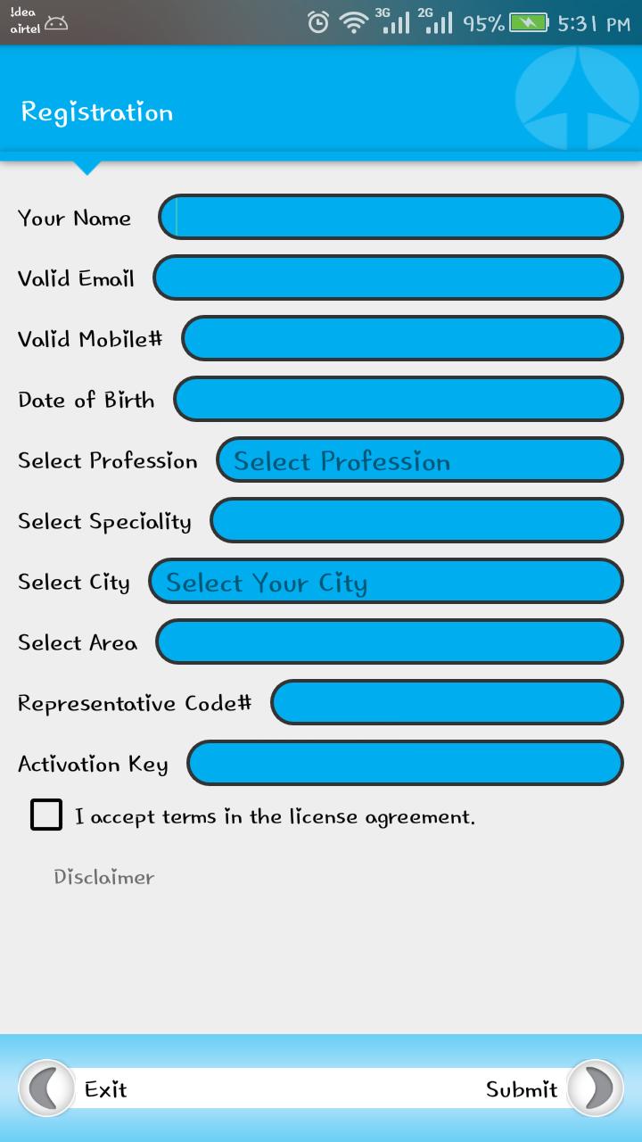
Task: Expand the Select Area field
Action: 389,642
